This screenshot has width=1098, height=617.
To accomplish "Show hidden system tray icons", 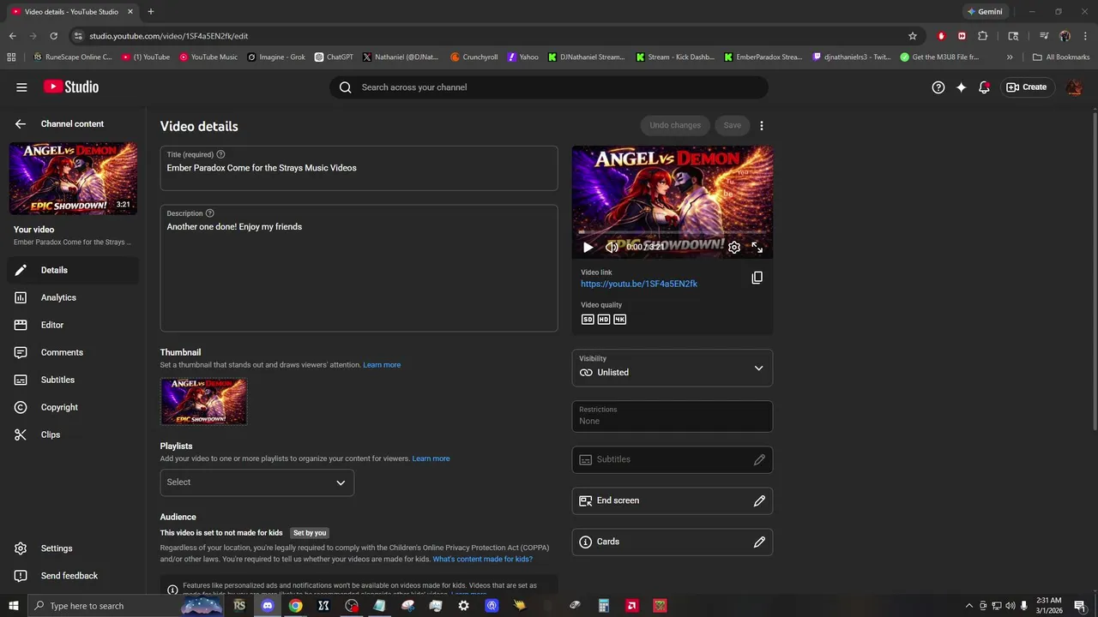I will point(969,606).
